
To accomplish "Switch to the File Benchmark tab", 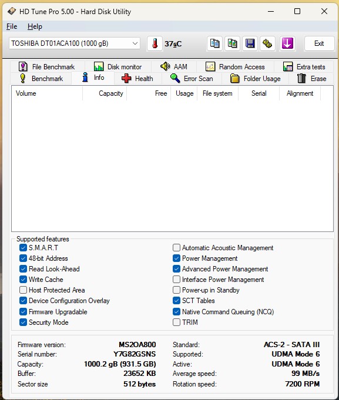I will tap(47, 67).
